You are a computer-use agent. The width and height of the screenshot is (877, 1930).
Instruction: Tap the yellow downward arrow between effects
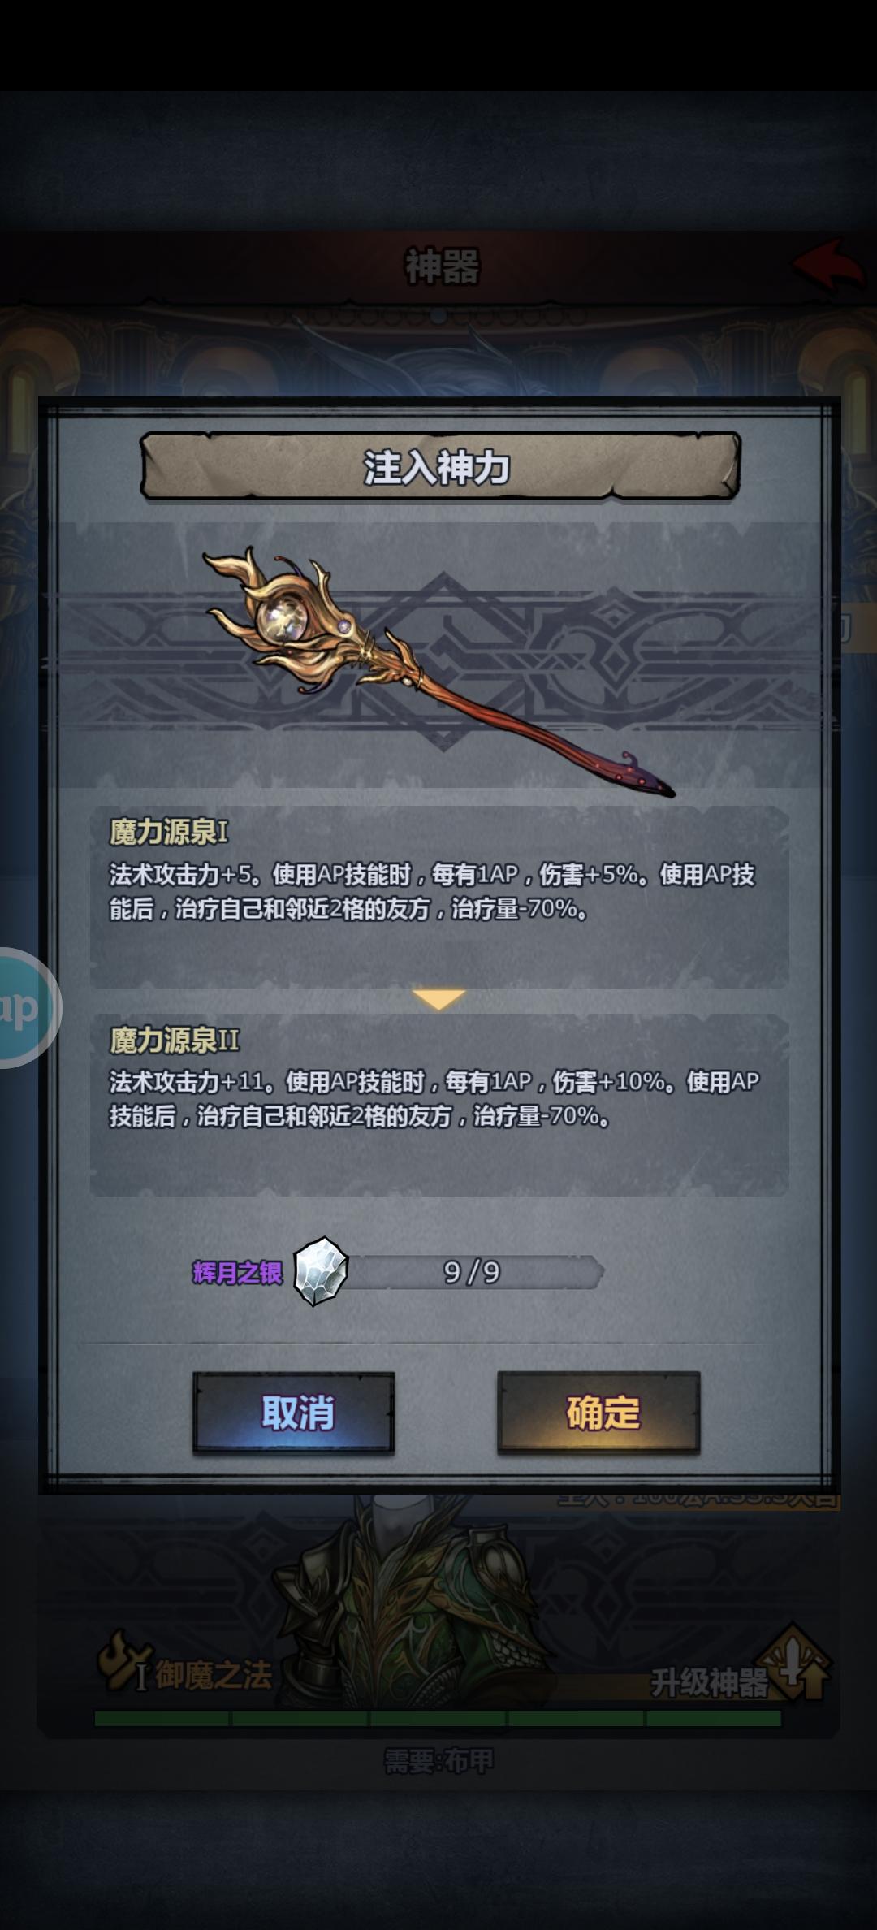point(438,999)
